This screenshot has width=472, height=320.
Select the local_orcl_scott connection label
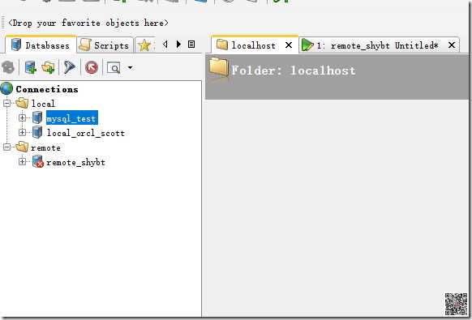point(85,133)
